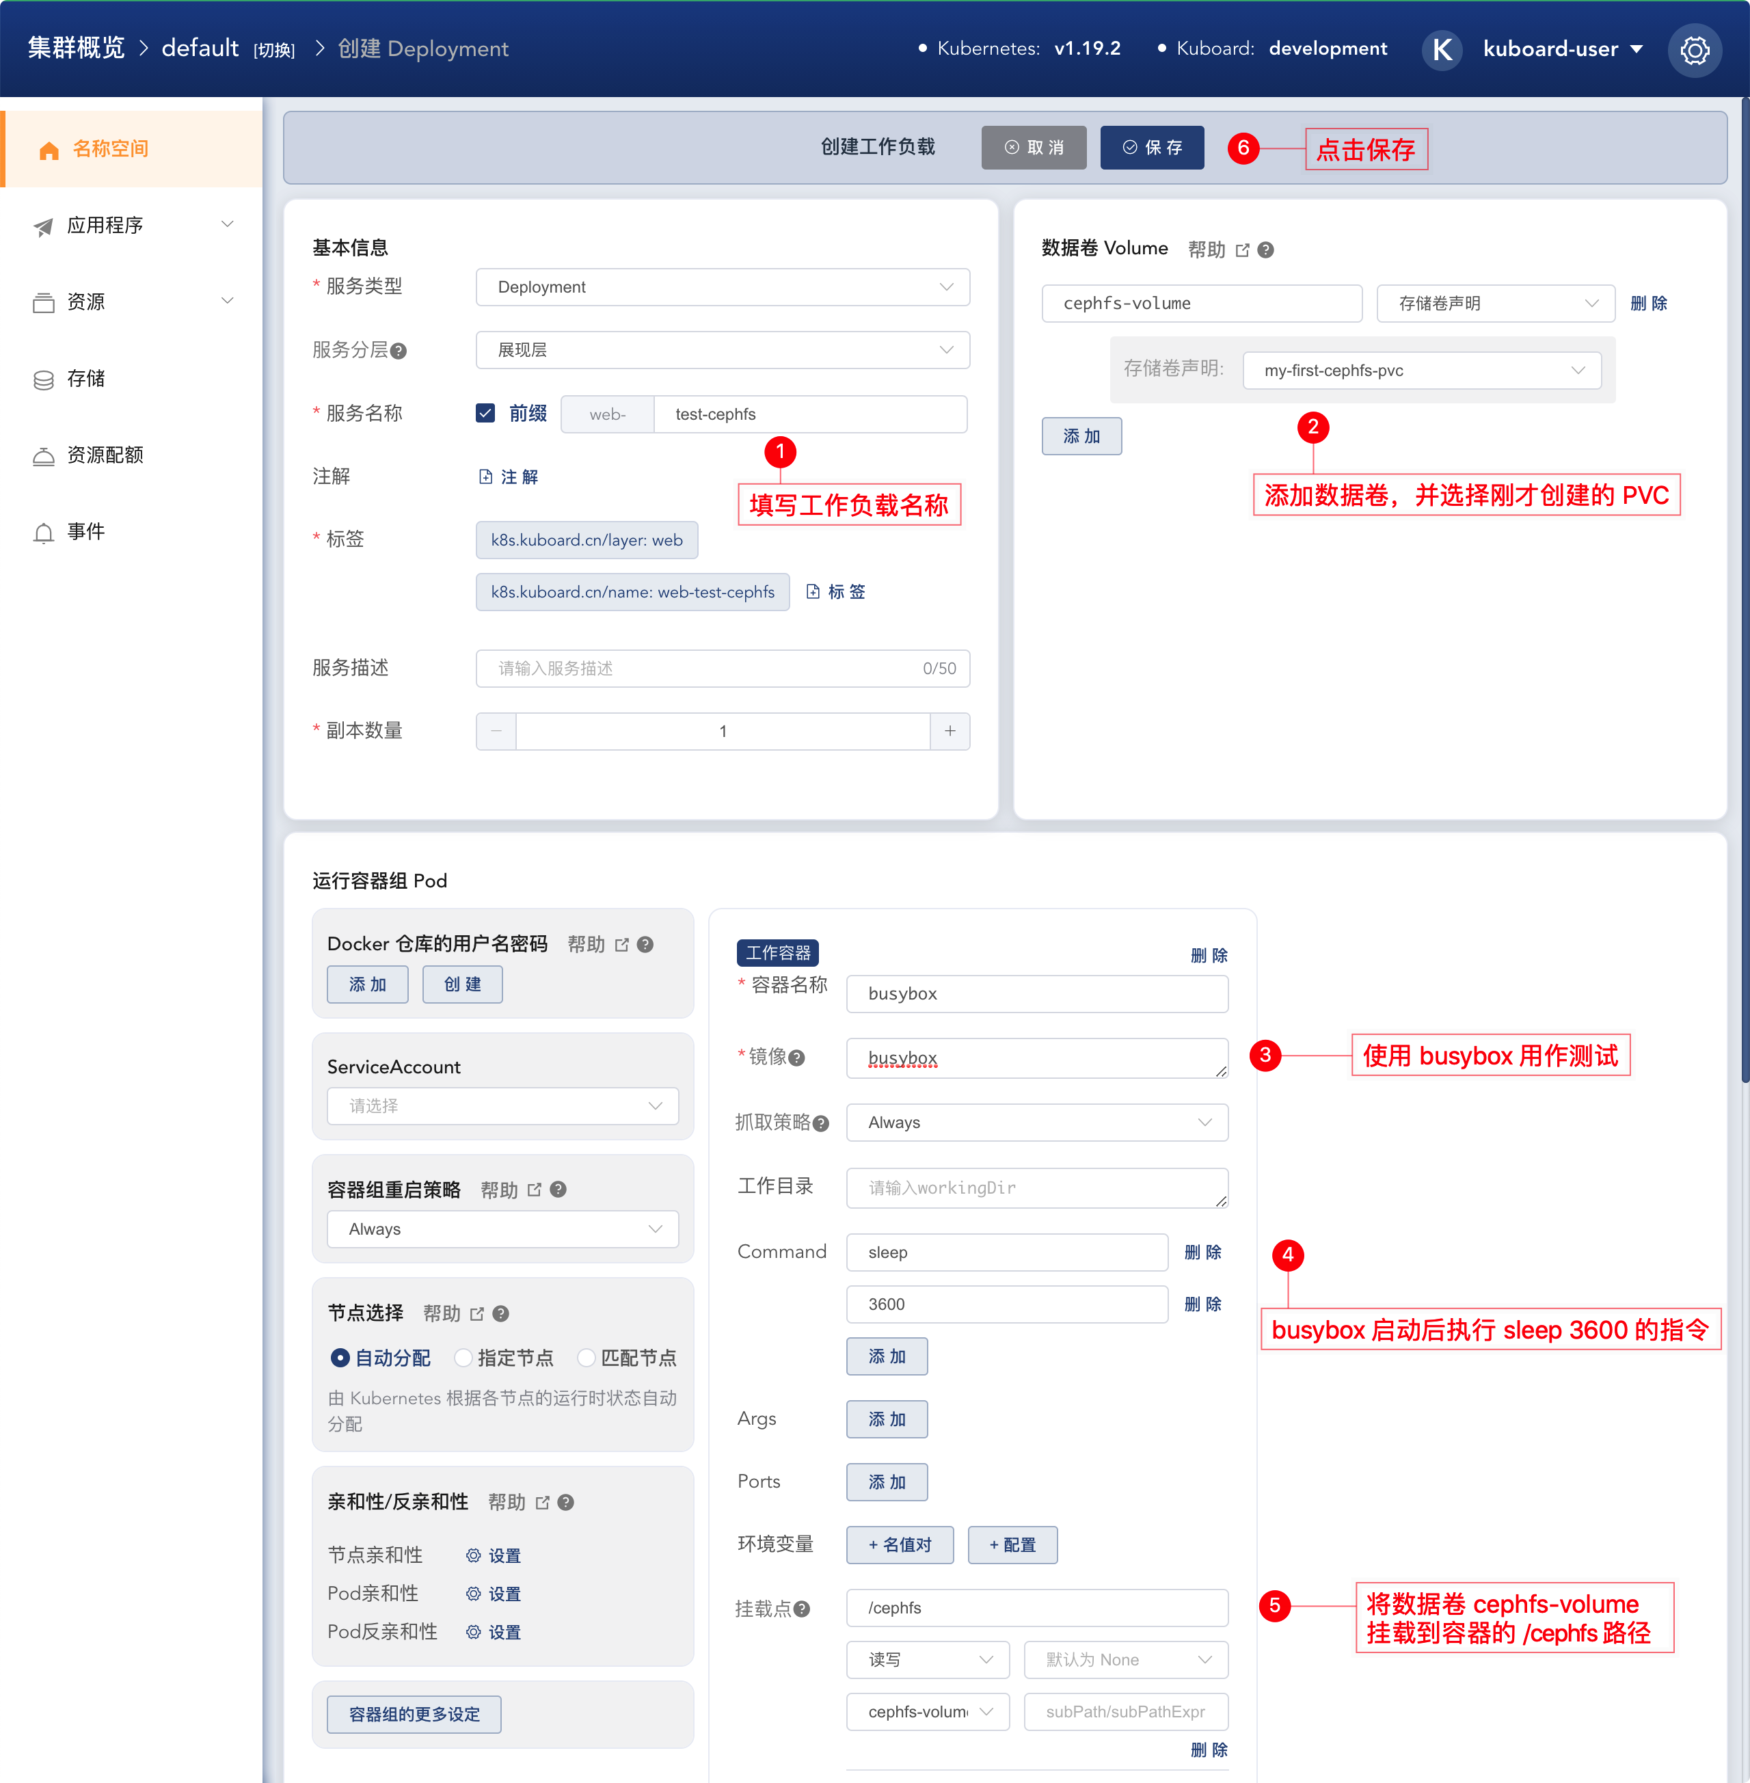Click 容器组的更多设定 button
The width and height of the screenshot is (1750, 1783).
click(414, 1714)
